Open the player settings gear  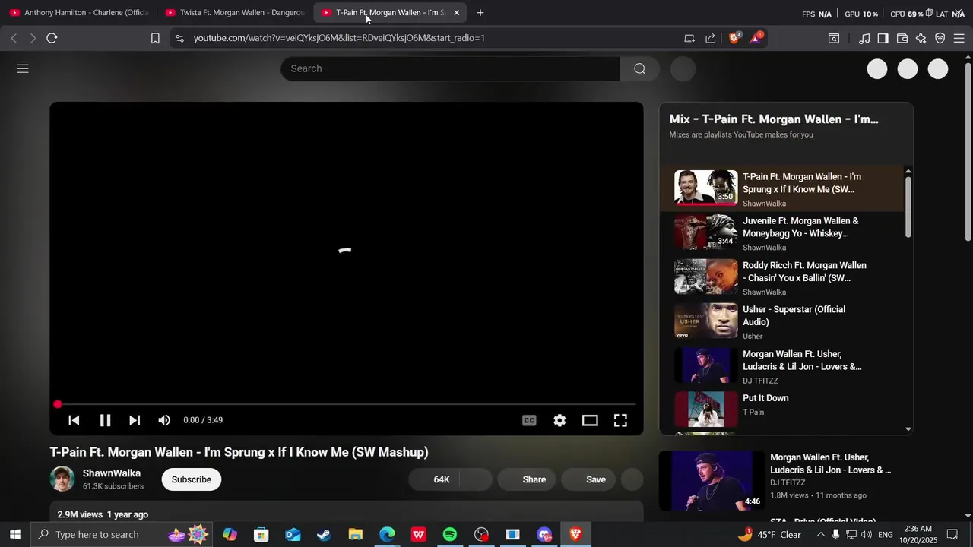click(x=559, y=420)
